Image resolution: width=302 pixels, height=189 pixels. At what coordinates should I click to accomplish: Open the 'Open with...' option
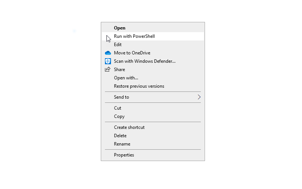126,78
